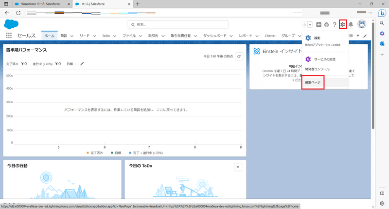Open the Trailhead guidance cloud icon
The height and width of the screenshot is (209, 389).
tap(326, 24)
